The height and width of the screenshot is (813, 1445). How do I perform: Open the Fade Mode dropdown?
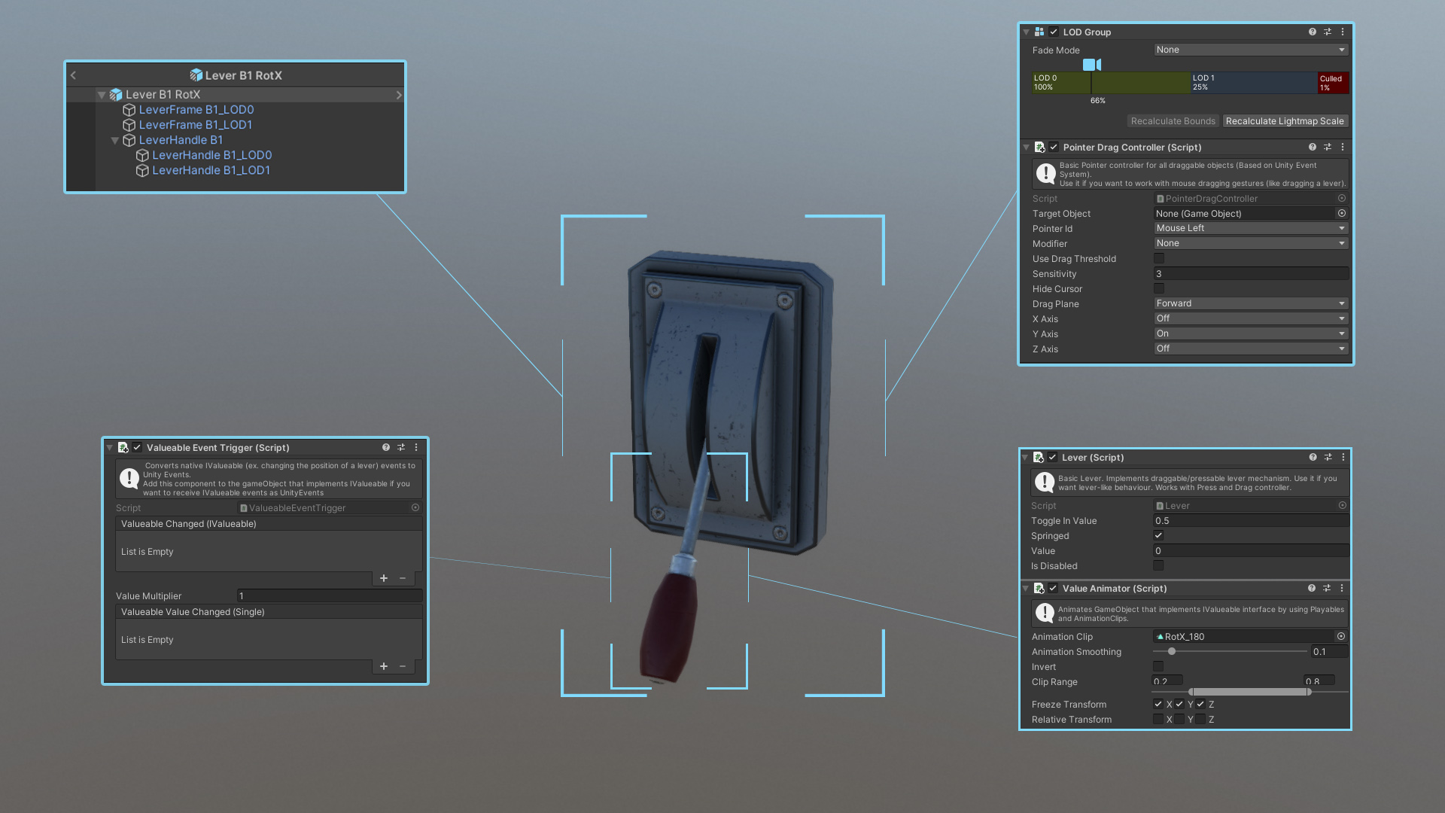coord(1251,50)
